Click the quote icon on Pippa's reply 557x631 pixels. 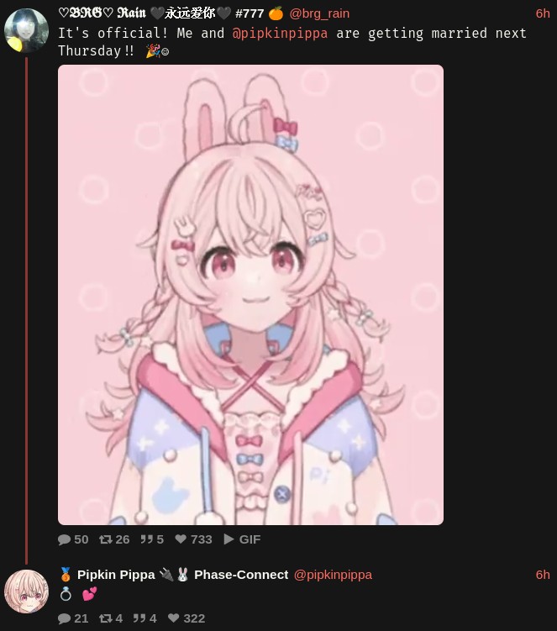click(x=139, y=618)
